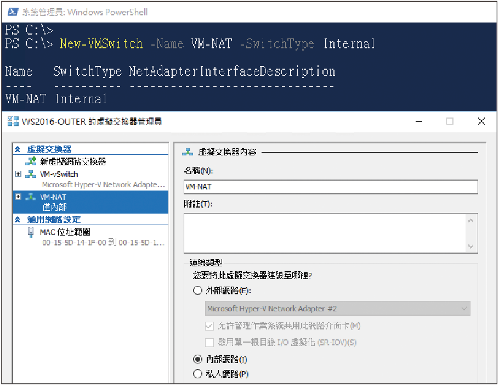Select the 內部網路 radio button

pos(197,359)
